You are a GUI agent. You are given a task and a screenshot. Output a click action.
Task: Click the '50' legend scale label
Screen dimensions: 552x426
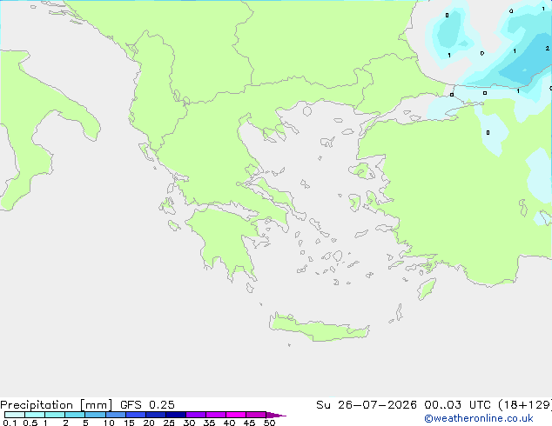[x=269, y=423]
